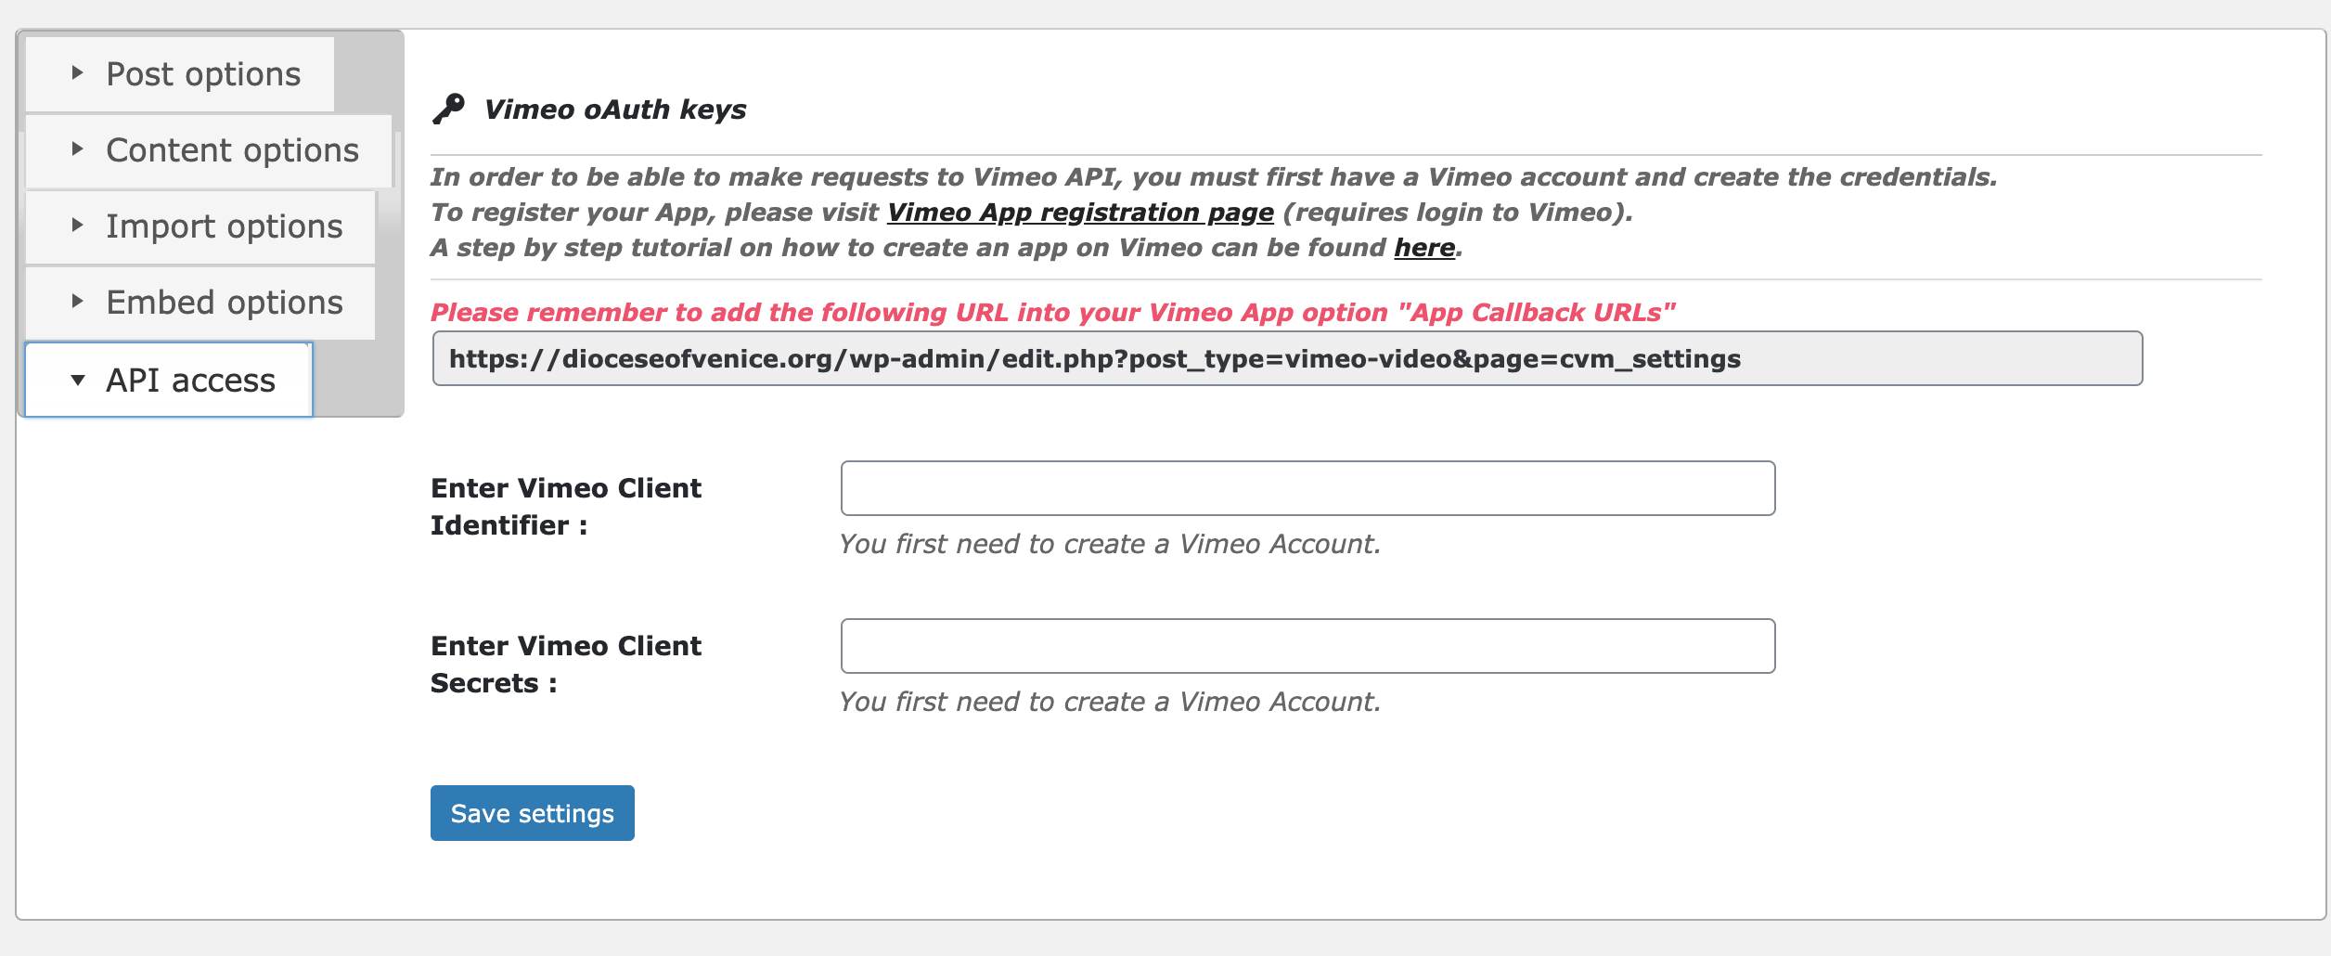
Task: Select the Embed options tab
Action: [x=224, y=303]
